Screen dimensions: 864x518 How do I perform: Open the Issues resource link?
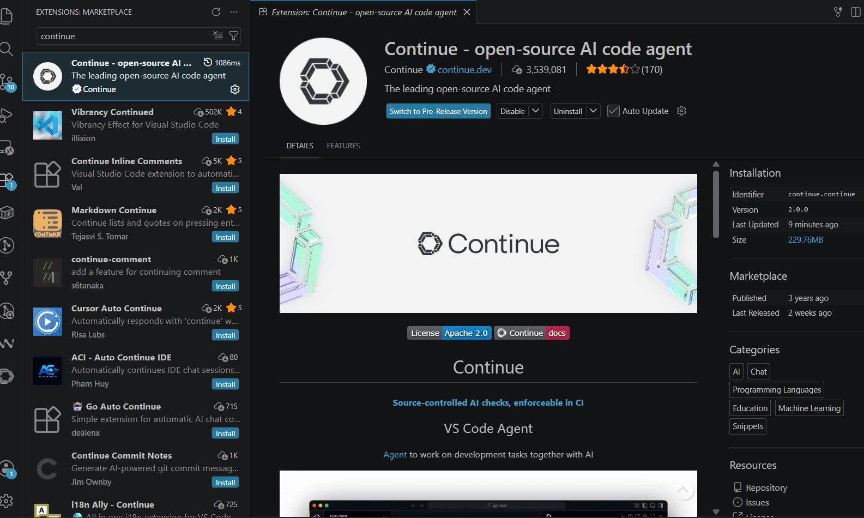tap(757, 502)
